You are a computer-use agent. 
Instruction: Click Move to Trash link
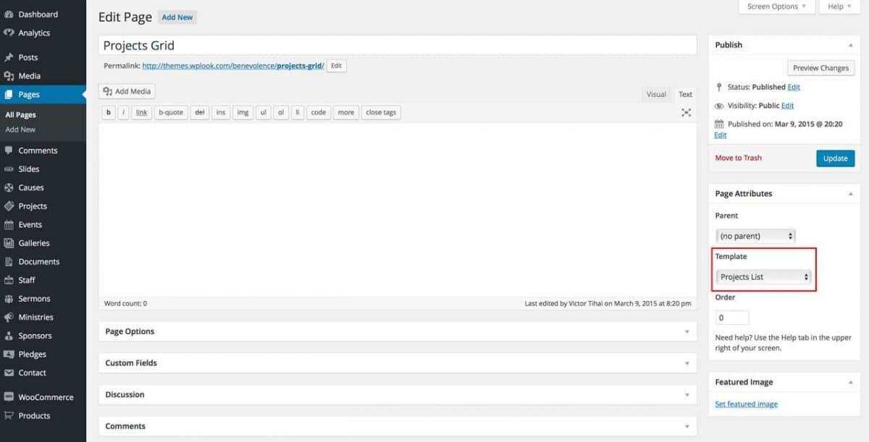pyautogui.click(x=738, y=158)
